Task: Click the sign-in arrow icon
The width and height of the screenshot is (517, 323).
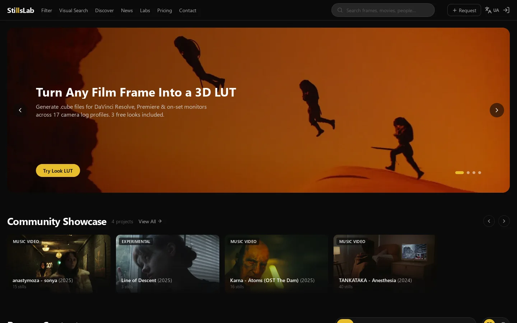Action: (506, 10)
